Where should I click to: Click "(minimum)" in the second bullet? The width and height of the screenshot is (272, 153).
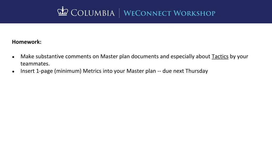pyautogui.click(x=68, y=71)
